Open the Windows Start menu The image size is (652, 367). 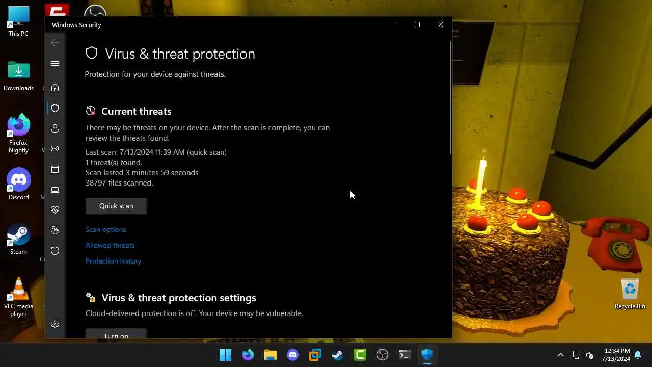225,355
